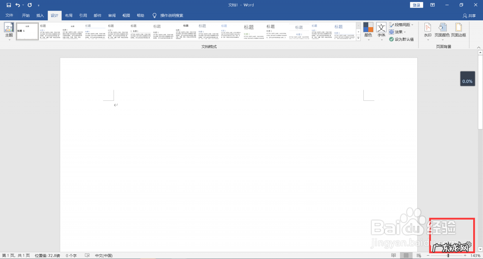Open the 文件 (File) menu
The width and height of the screenshot is (483, 259).
[x=9, y=15]
